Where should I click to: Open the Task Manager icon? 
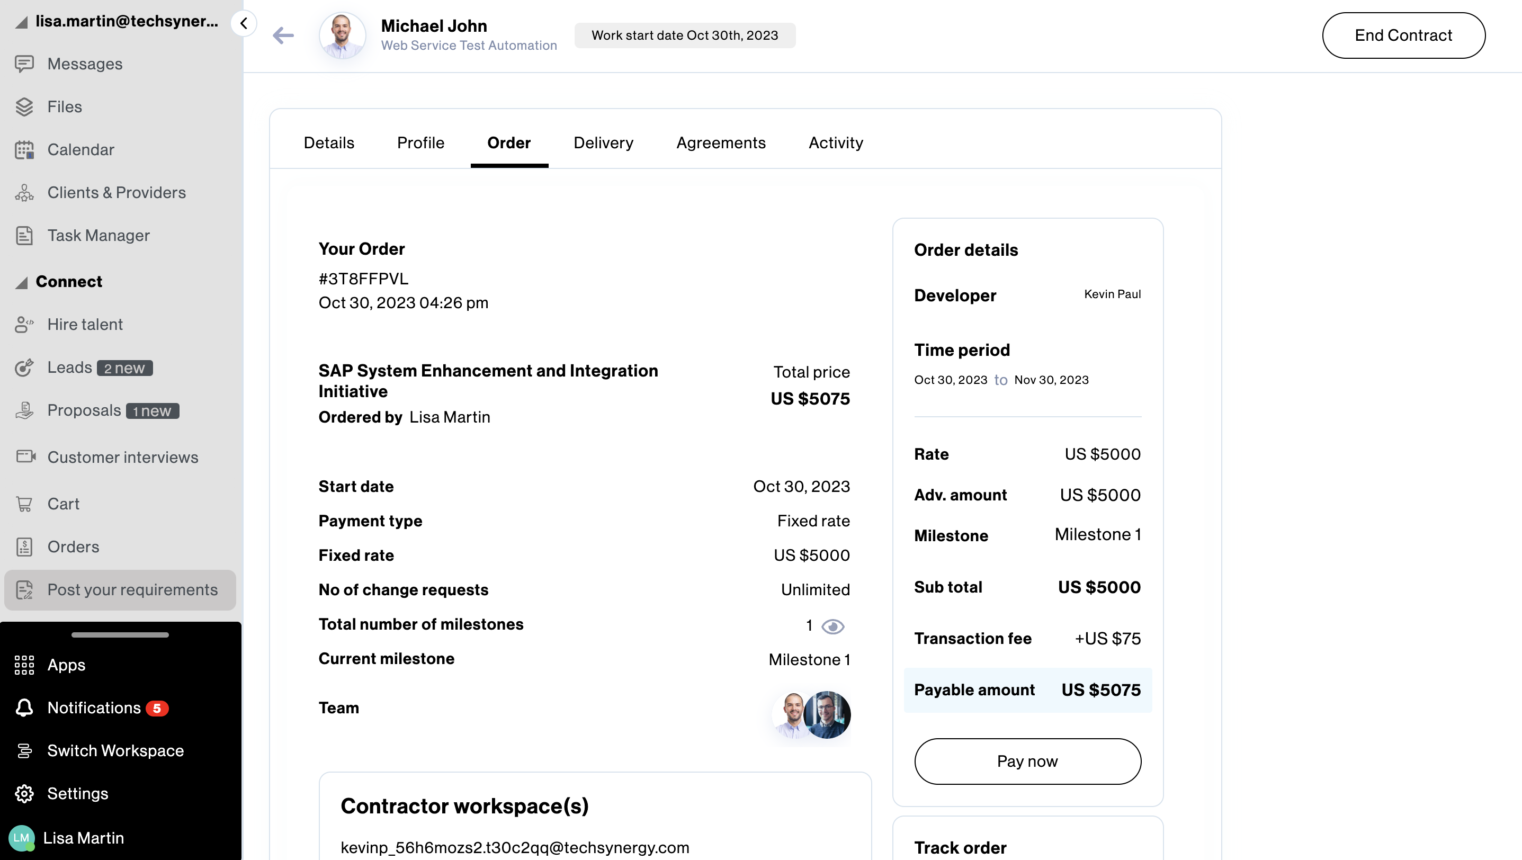pyautogui.click(x=24, y=236)
